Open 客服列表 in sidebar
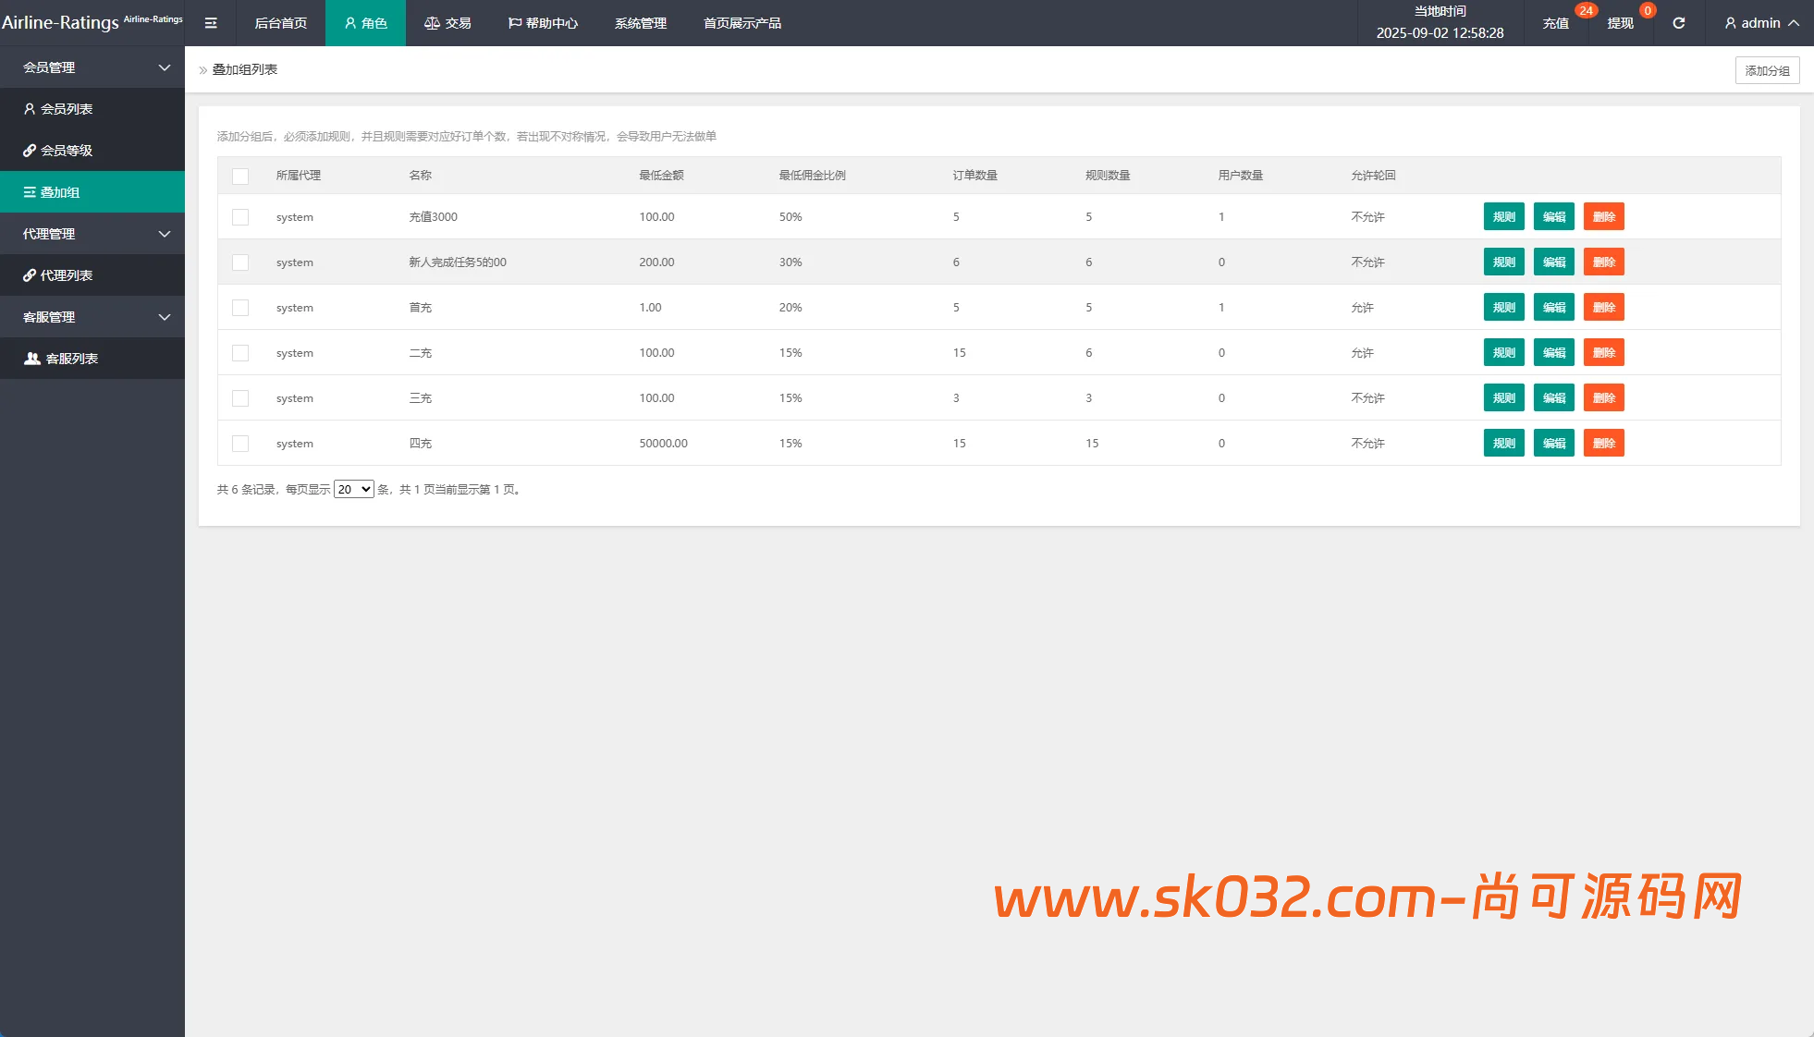 (x=71, y=359)
